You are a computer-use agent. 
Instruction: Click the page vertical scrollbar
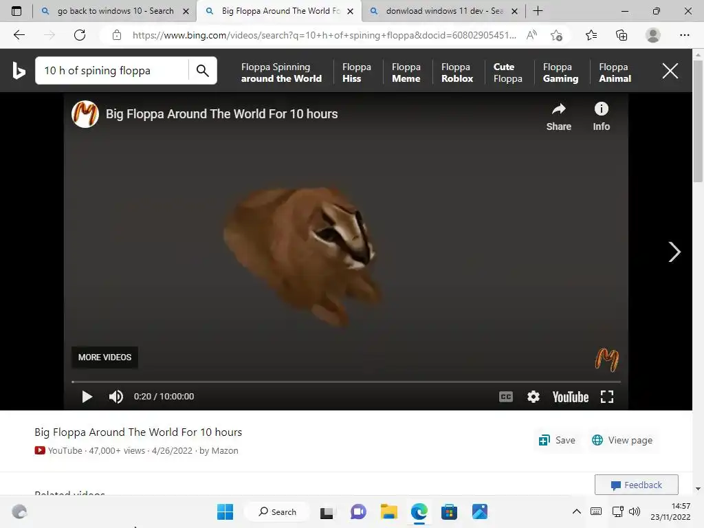pyautogui.click(x=698, y=121)
